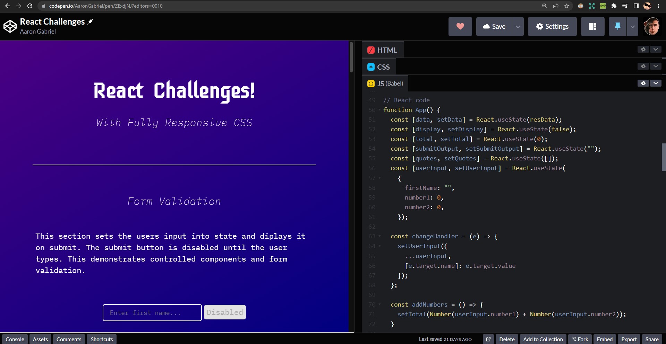Viewport: 666px width, 344px height.
Task: Open pen in new window icon
Action: coord(488,339)
